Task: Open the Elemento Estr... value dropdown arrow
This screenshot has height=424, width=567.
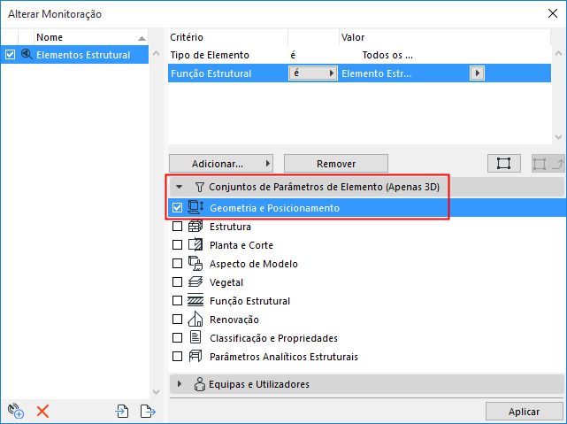Action: point(478,74)
